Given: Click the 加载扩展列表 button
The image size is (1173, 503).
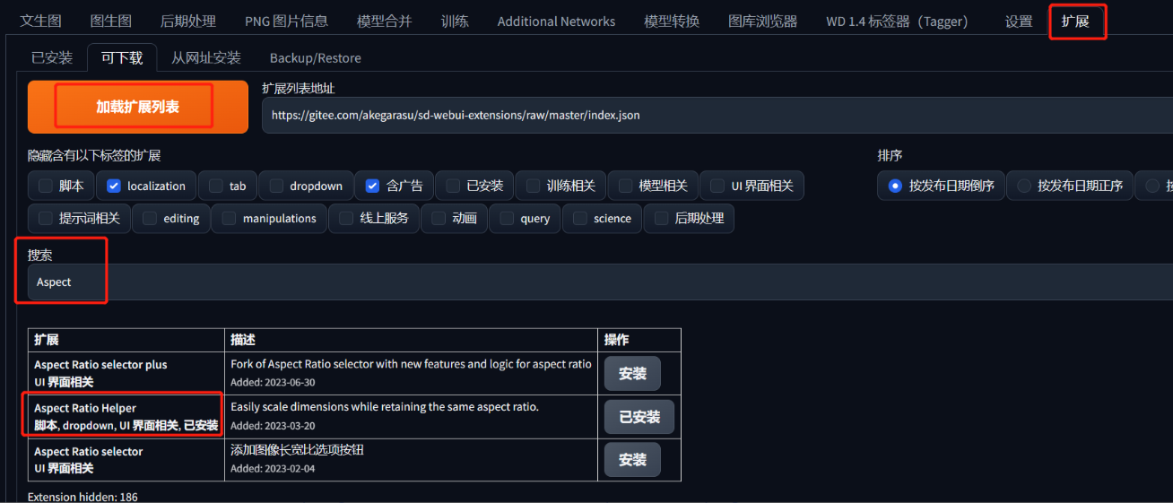Looking at the screenshot, I should [138, 107].
